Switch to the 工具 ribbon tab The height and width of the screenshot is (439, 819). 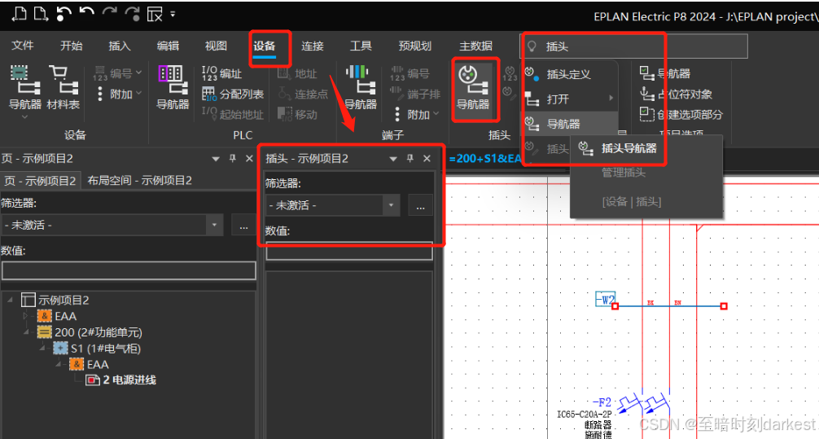(361, 46)
